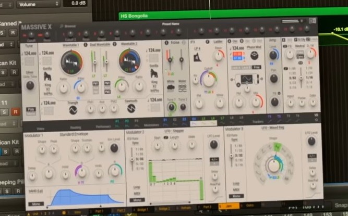Image resolution: width=348 pixels, height=216 pixels.
Task: Toggle the Poly voice mode button
Action: click(x=30, y=110)
